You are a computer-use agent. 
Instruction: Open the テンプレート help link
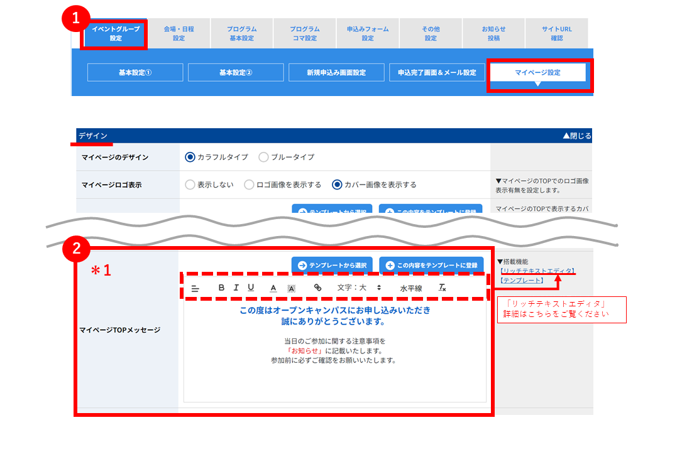coord(522,281)
